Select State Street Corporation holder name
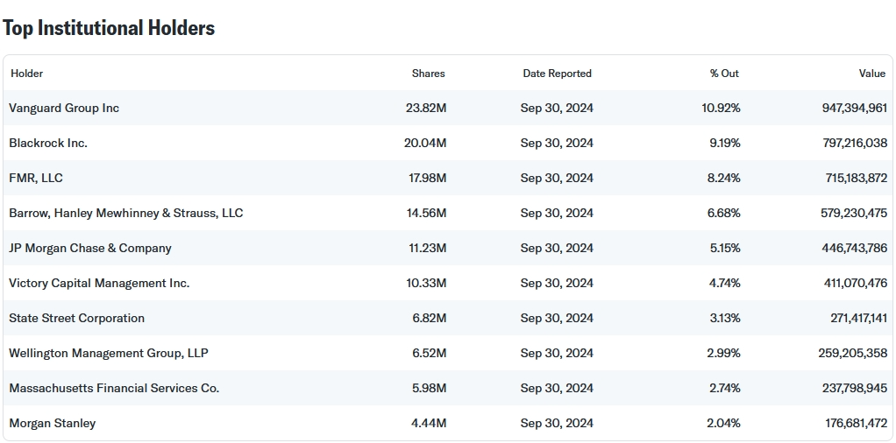 (76, 318)
